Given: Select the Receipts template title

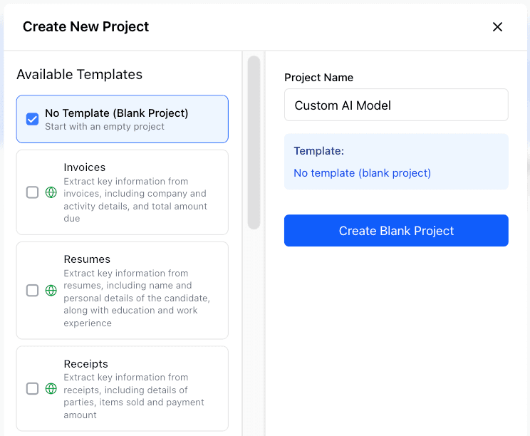Looking at the screenshot, I should [x=85, y=364].
